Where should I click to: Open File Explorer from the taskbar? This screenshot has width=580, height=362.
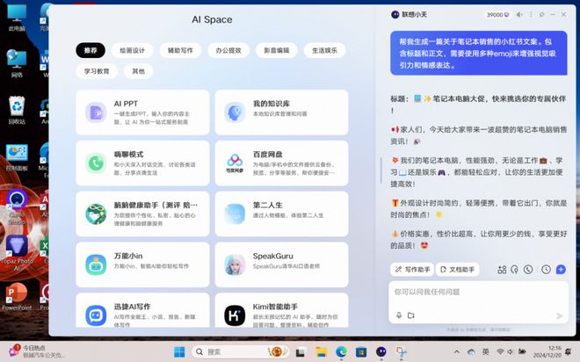321,351
